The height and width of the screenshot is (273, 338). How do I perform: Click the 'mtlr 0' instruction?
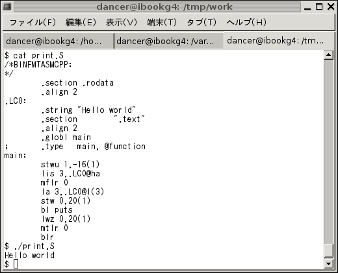[x=55, y=228]
